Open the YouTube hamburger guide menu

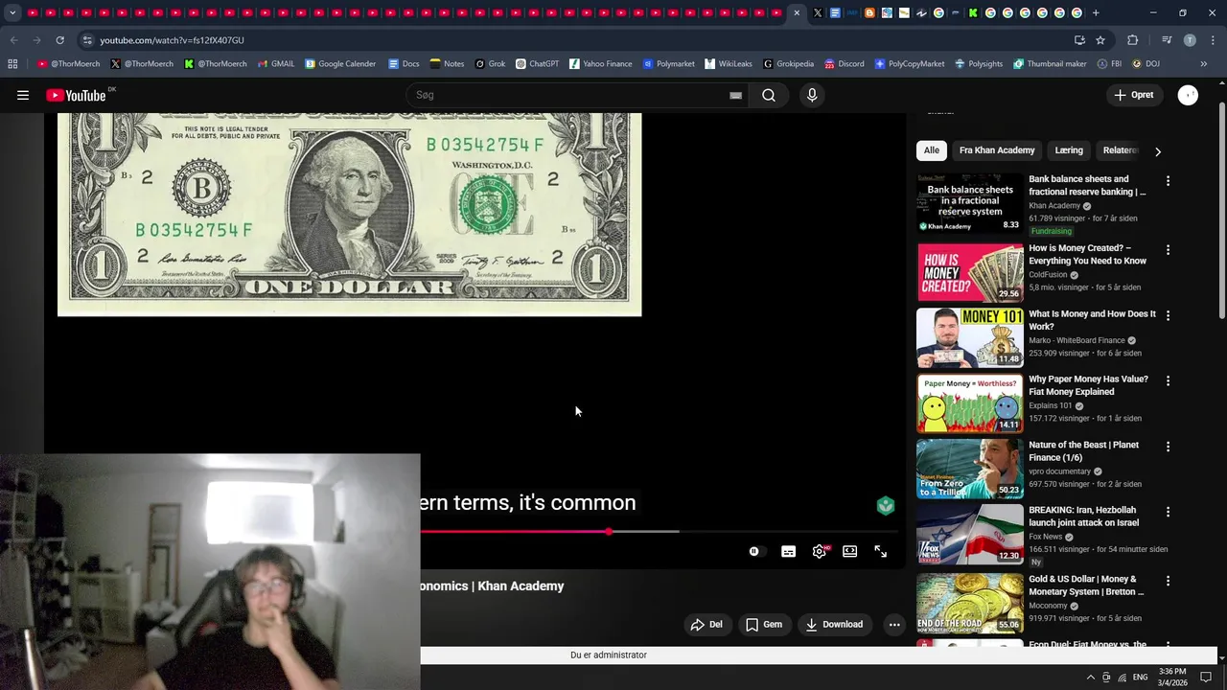[x=23, y=95]
